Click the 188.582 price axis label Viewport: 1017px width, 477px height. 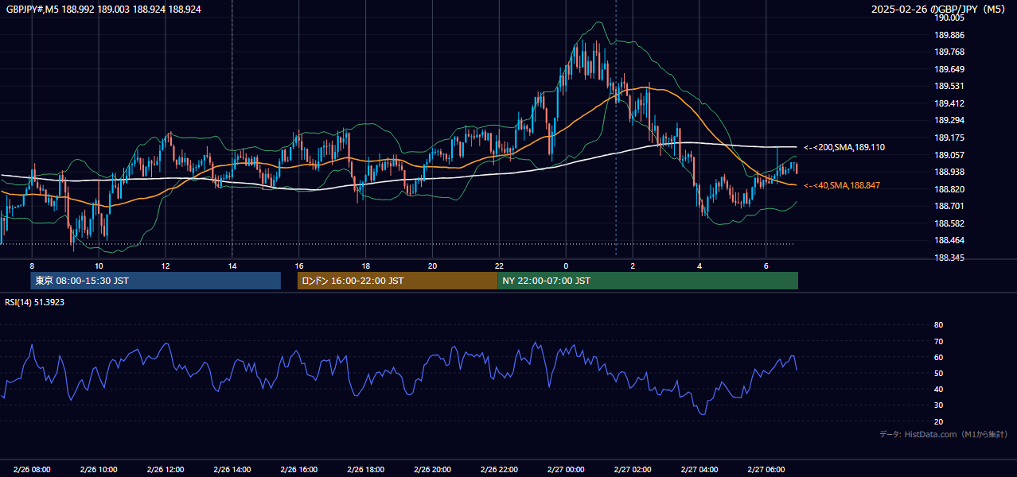click(949, 223)
